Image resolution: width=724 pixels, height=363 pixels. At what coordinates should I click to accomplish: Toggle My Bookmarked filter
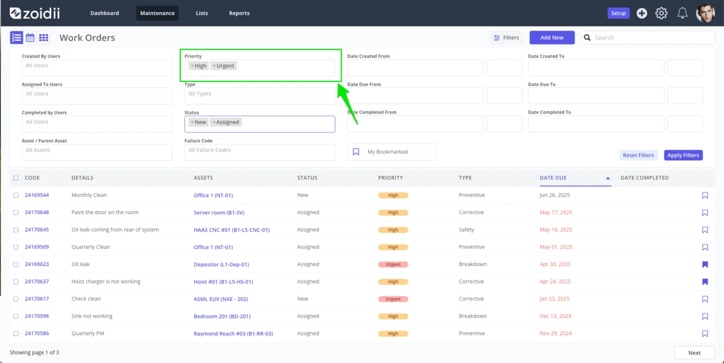(x=392, y=152)
